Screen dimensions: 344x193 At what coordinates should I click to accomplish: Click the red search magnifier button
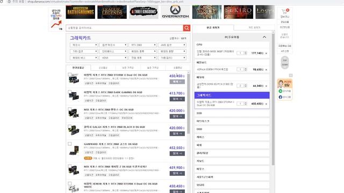click(187, 28)
